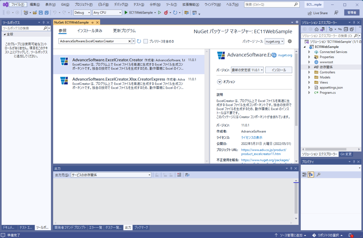Open notifications bell in status bar

coord(351,235)
